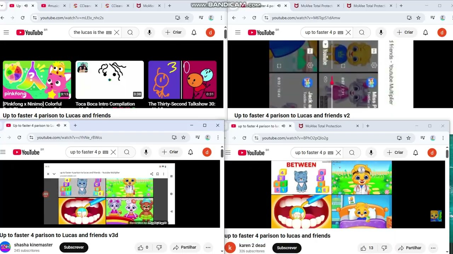
Task: Click the search magnifier in the v3d video window
Action: [127, 152]
